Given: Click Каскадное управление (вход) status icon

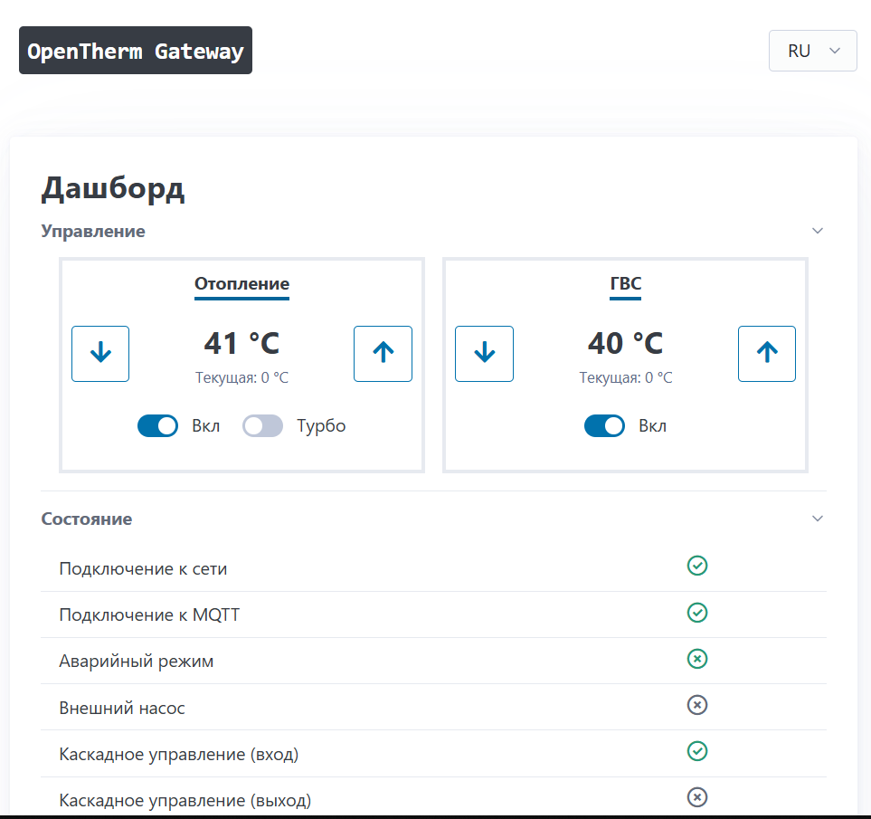Looking at the screenshot, I should 696,751.
